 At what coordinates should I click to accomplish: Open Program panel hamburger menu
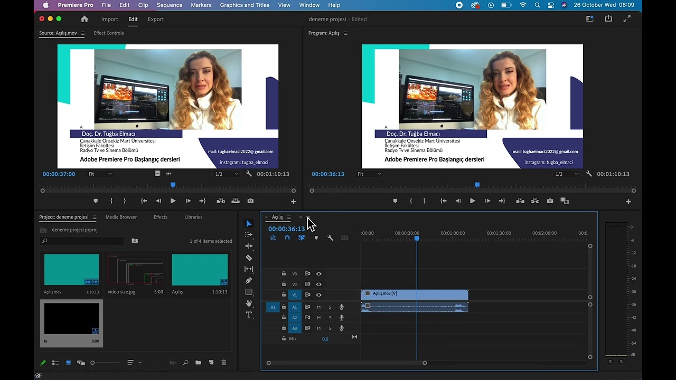click(x=345, y=33)
